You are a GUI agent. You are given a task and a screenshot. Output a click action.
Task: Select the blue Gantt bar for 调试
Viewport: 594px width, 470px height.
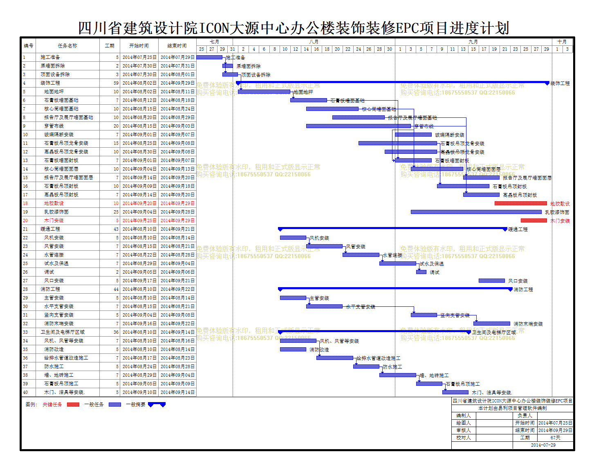[421, 272]
